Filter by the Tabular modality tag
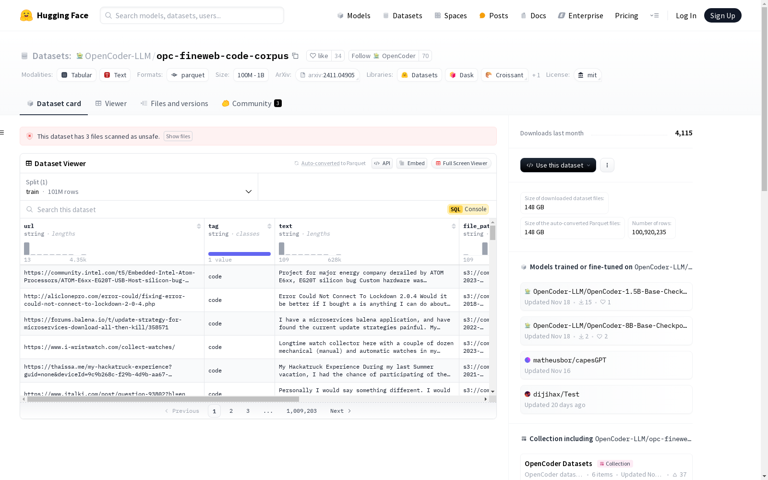The height and width of the screenshot is (480, 768). pos(77,75)
